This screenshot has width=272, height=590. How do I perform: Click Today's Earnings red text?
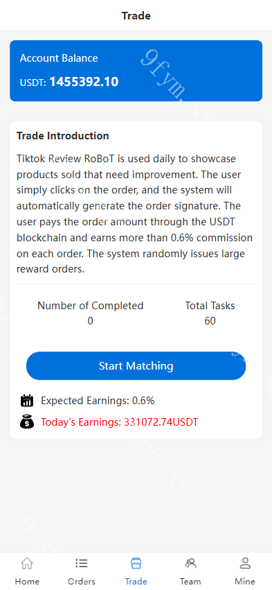point(120,422)
